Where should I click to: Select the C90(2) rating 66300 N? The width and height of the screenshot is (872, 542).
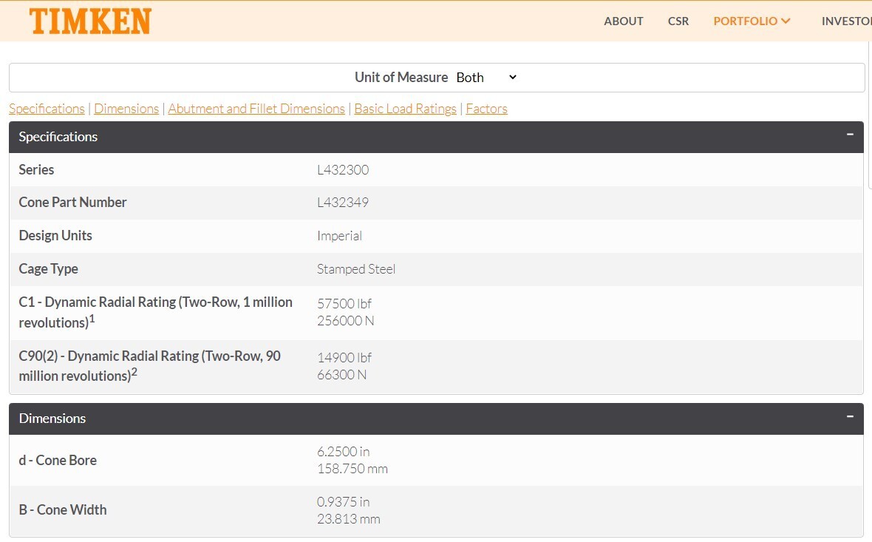point(341,374)
